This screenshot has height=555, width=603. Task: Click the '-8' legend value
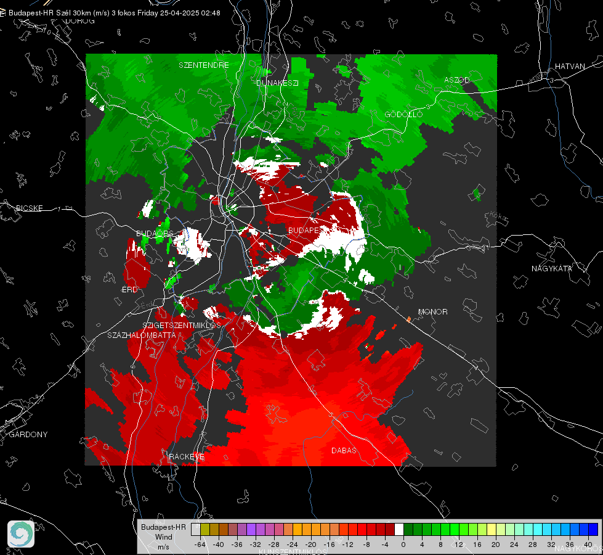(366, 545)
